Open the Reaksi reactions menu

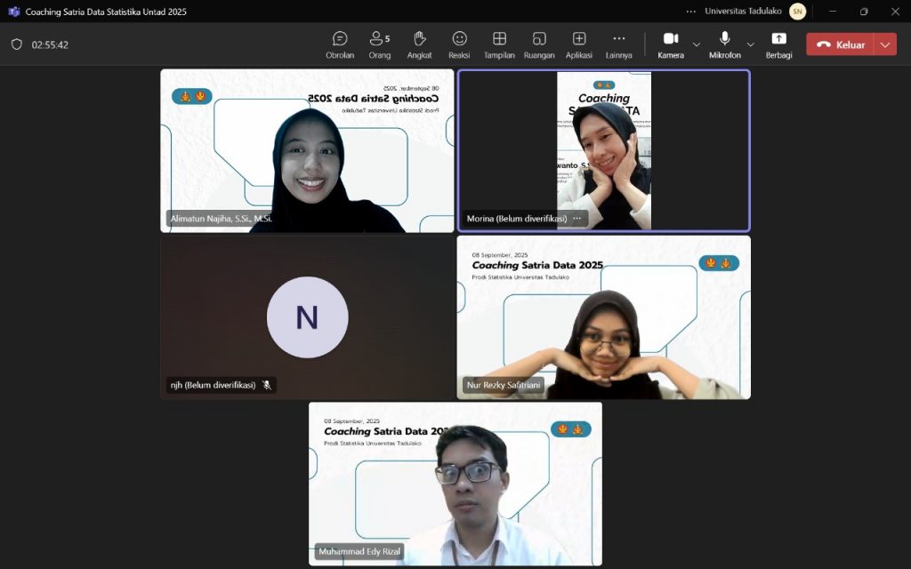[459, 44]
